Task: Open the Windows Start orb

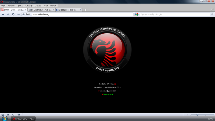Action: point(5,119)
